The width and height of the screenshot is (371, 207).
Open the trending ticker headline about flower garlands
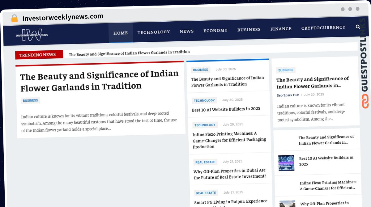[x=129, y=53]
